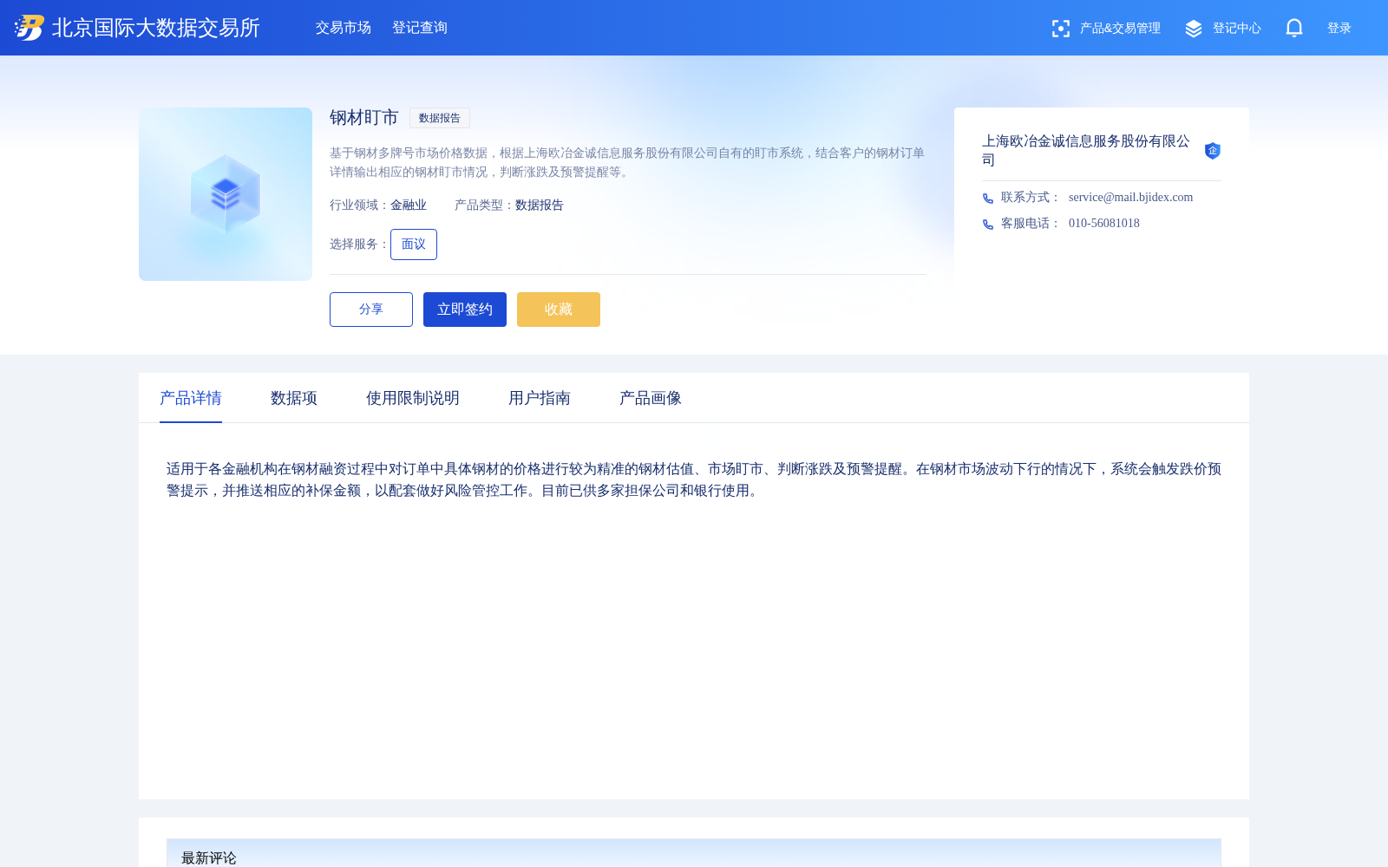Screen dimensions: 1388x867
Task: Click the 产品&交易管理 scan icon
Action: (x=1060, y=29)
